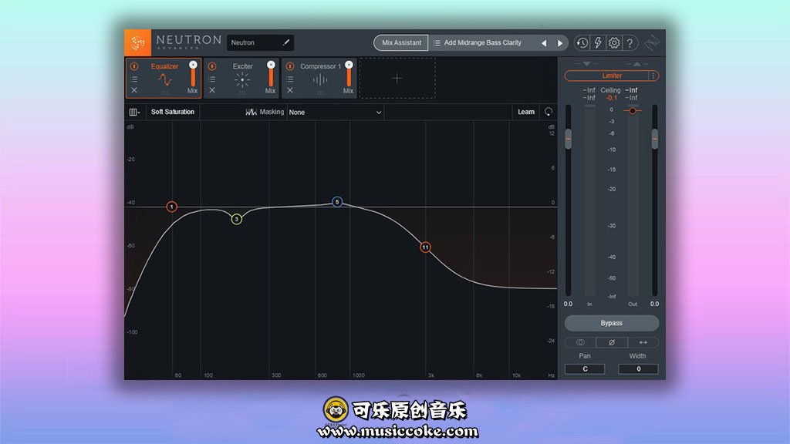Open Limiter options three-dot menu
Viewport: 790px width, 444px height.
pos(653,76)
